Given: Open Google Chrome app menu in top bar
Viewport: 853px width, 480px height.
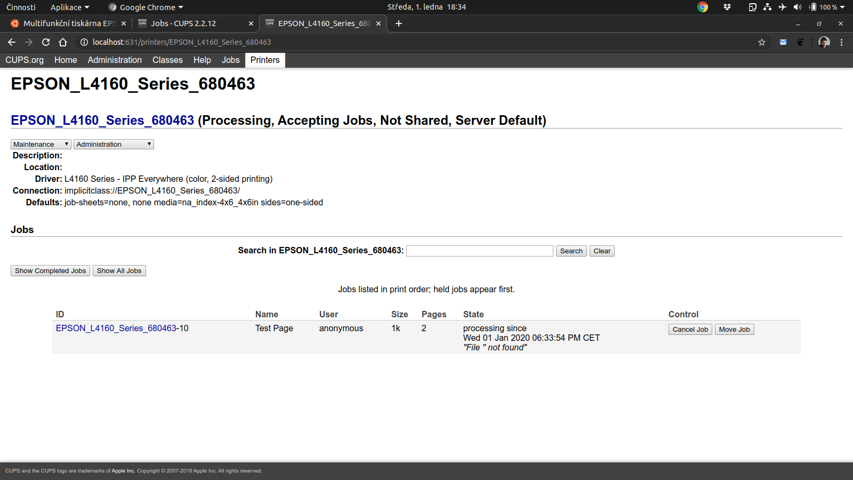Looking at the screenshot, I should (146, 7).
